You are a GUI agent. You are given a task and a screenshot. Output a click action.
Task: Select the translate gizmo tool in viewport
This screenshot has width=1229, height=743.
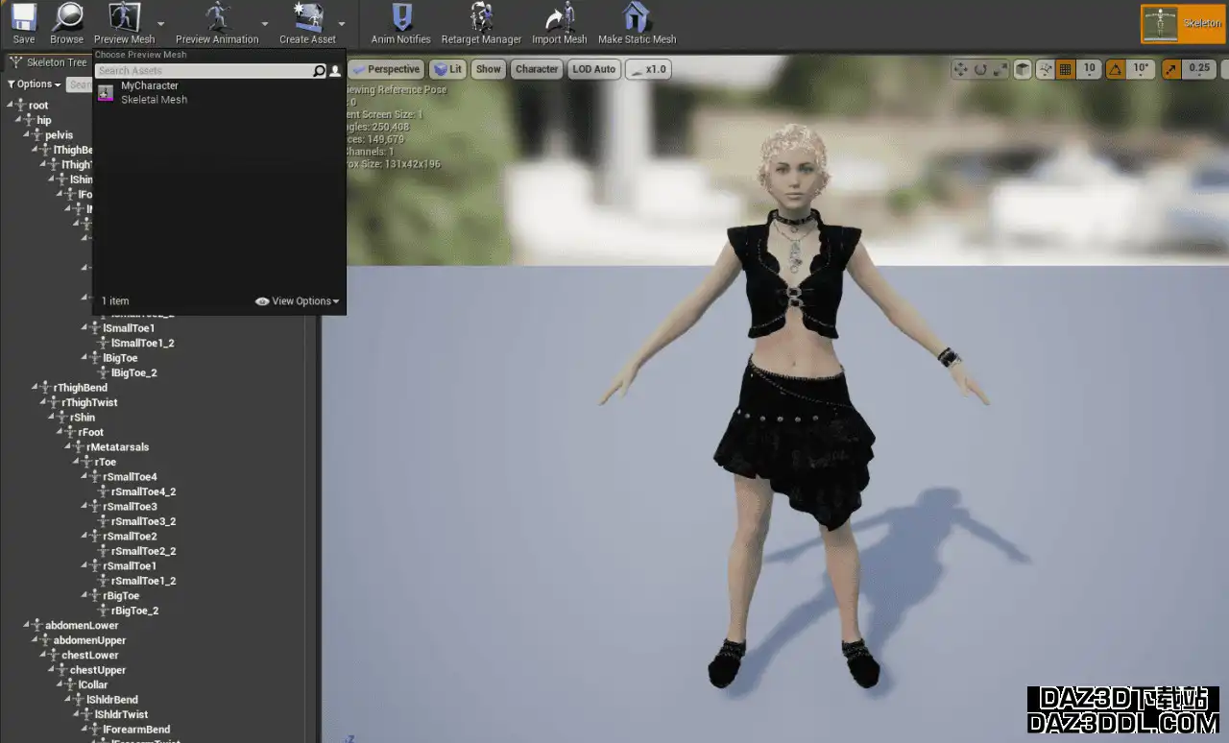pyautogui.click(x=960, y=69)
